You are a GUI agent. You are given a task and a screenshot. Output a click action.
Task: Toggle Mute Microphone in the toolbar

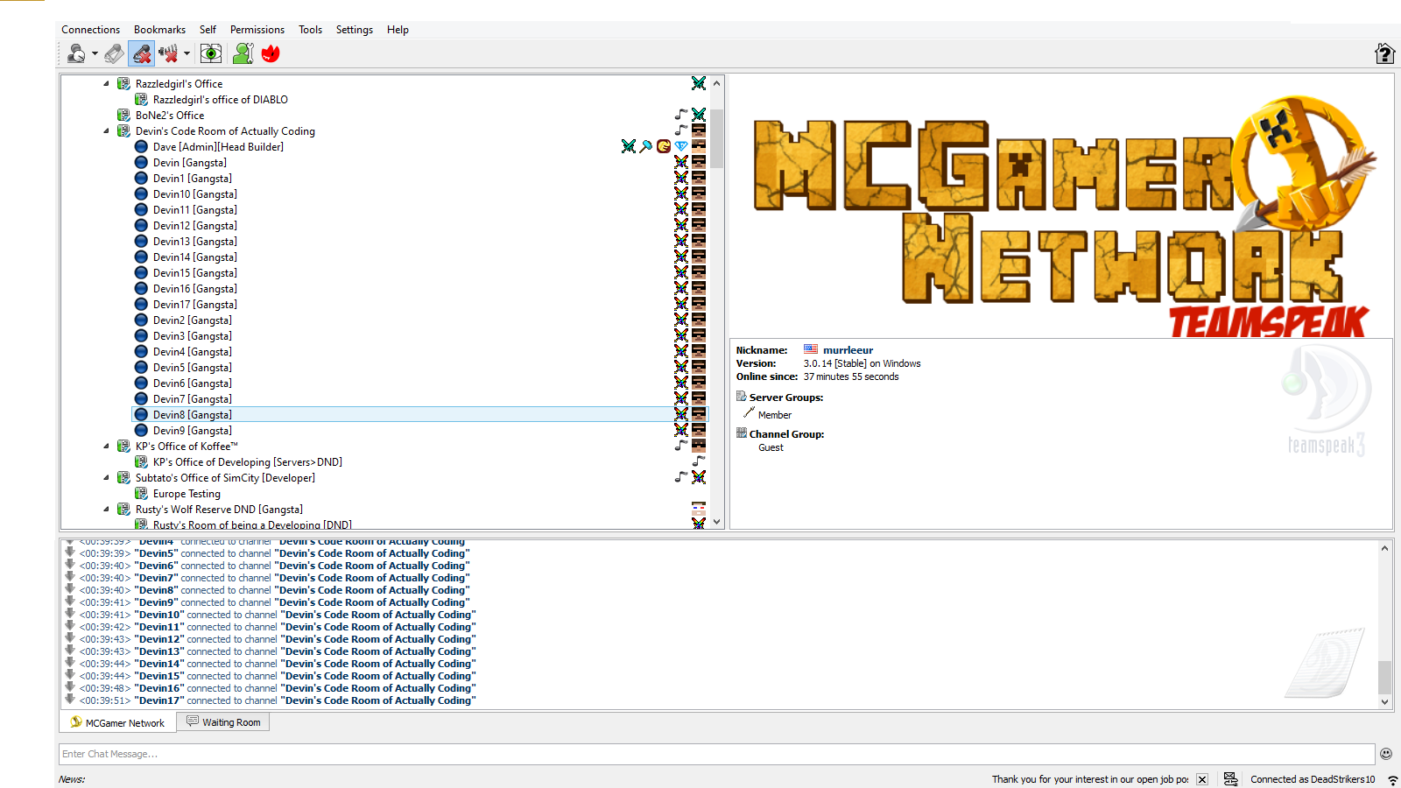141,53
